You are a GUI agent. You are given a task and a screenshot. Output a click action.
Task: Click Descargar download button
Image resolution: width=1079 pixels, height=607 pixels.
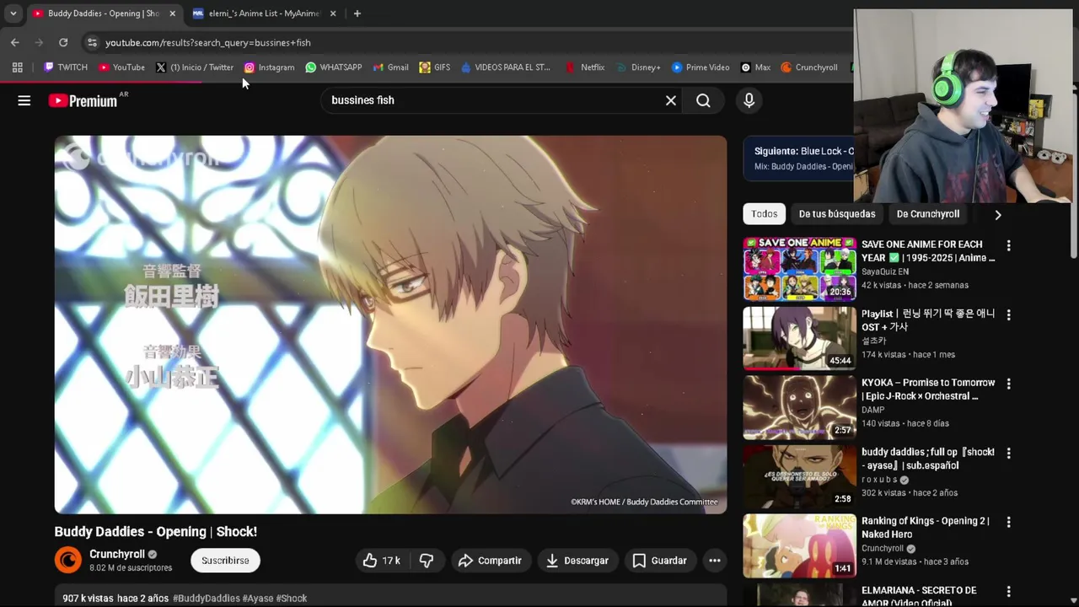point(577,561)
